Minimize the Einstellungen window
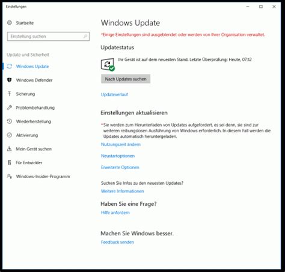 point(248,7)
